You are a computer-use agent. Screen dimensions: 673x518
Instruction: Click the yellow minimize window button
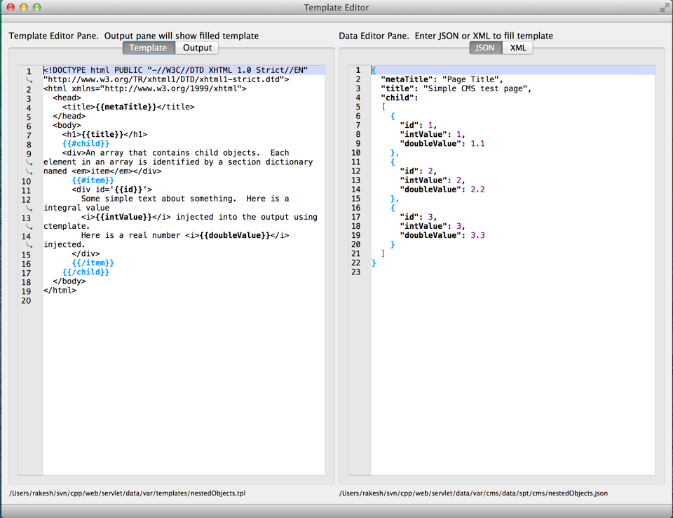[x=24, y=7]
